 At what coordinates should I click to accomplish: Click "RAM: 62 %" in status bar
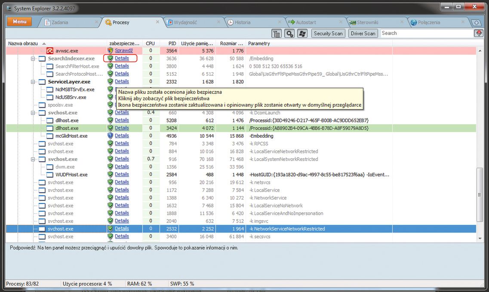pyautogui.click(x=139, y=284)
